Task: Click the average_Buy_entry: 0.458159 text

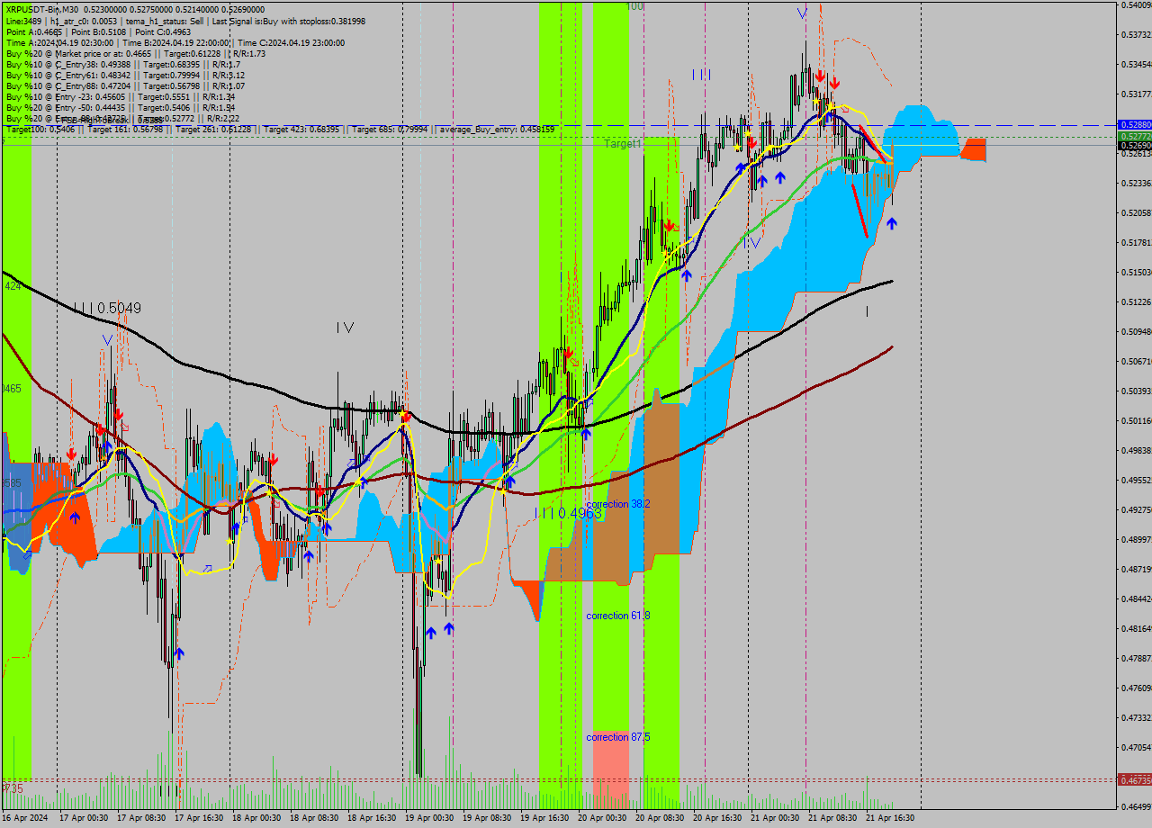Action: (497, 130)
